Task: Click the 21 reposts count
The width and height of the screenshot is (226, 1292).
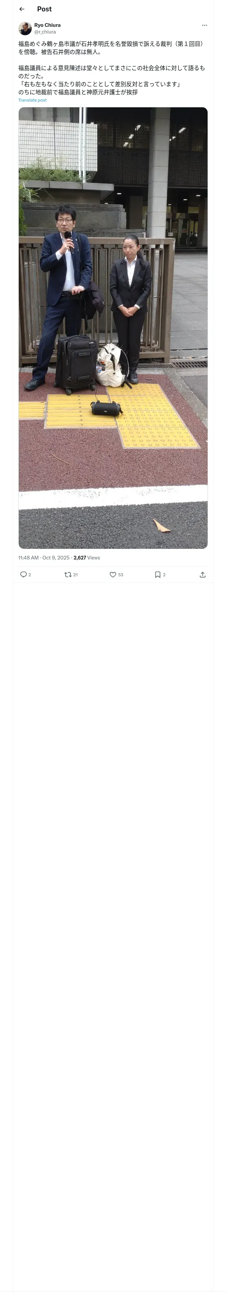Action: [76, 575]
